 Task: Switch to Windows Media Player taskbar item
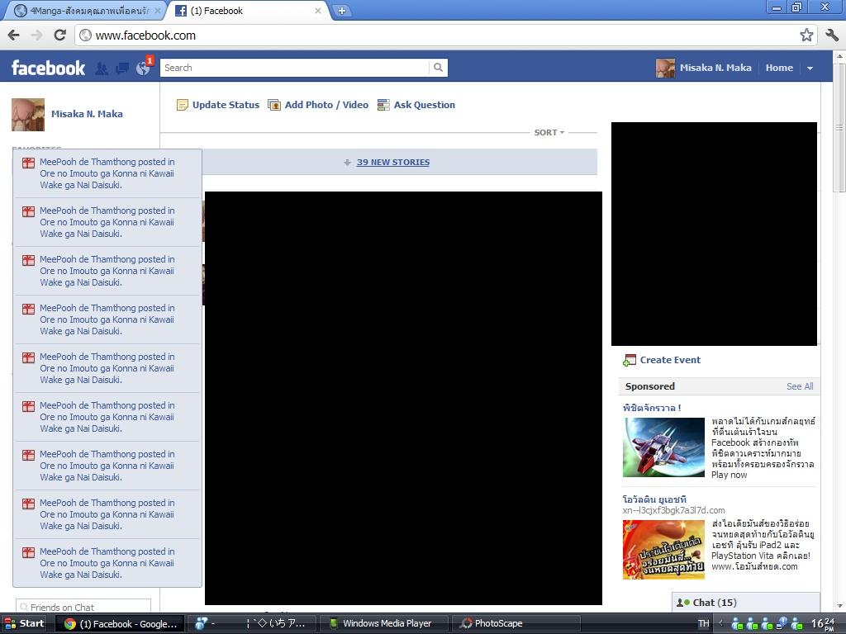click(x=383, y=624)
